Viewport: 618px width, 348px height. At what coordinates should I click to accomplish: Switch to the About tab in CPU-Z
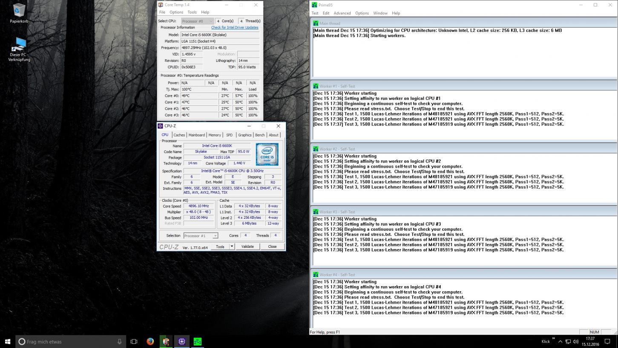pos(273,135)
